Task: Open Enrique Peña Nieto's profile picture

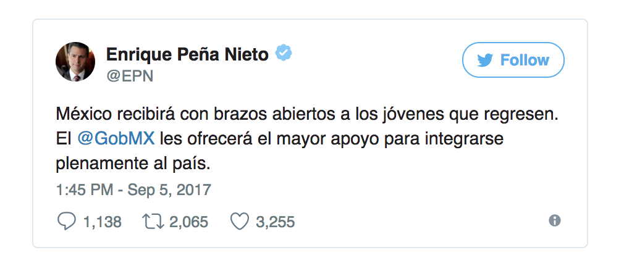Action: pos(74,62)
